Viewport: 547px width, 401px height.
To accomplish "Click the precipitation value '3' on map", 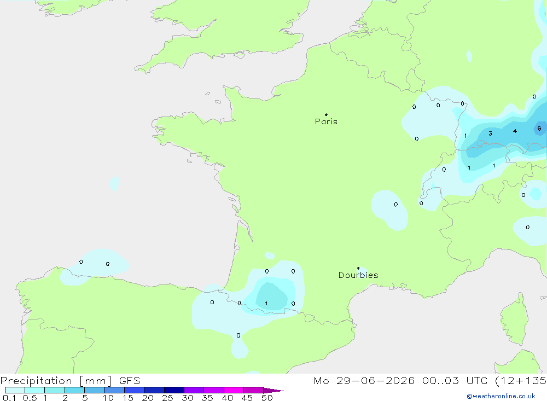I will 490,133.
